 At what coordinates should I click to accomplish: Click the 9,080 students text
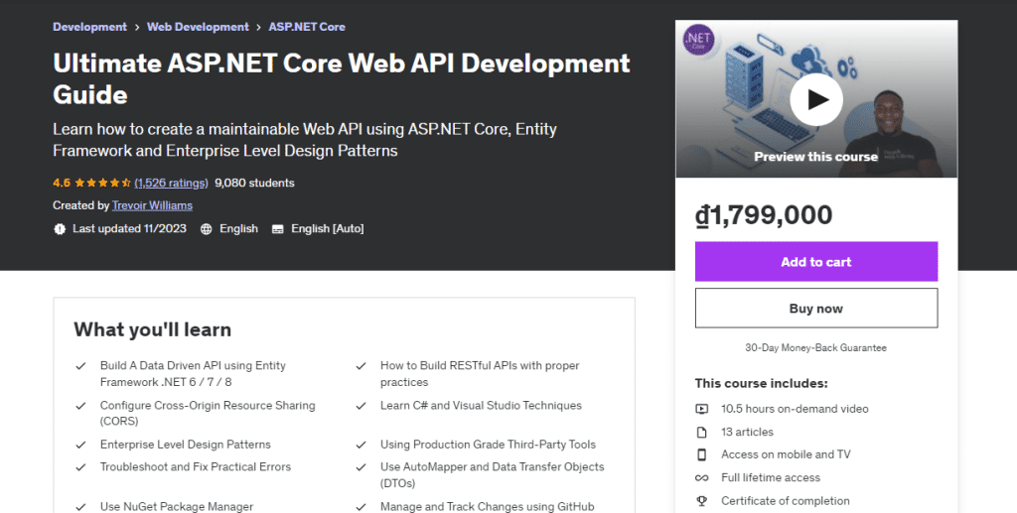point(254,183)
